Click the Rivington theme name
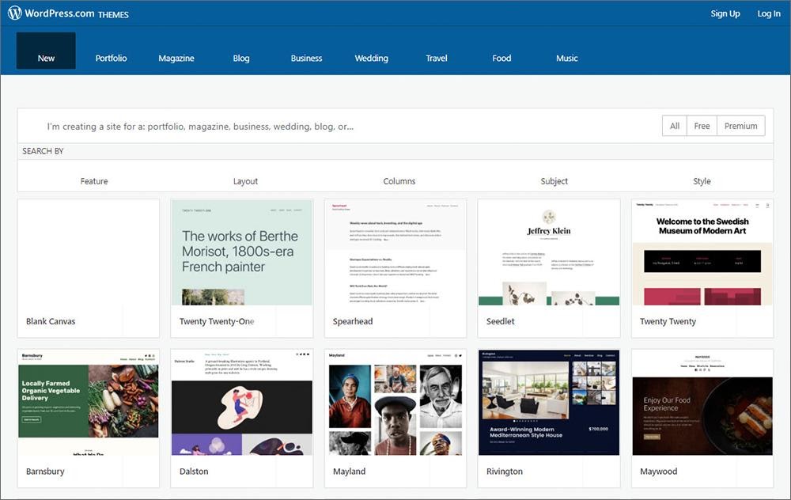Image resolution: width=791 pixels, height=500 pixels. pos(505,472)
